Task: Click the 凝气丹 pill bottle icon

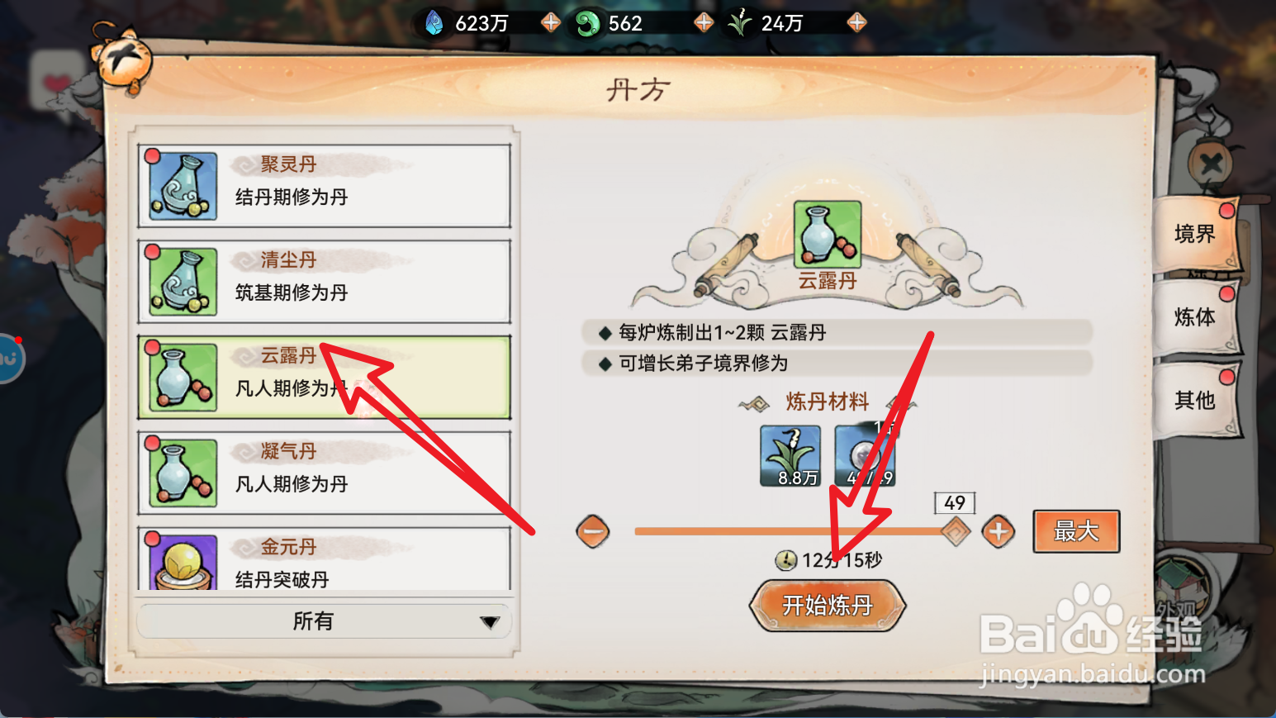Action: (183, 473)
